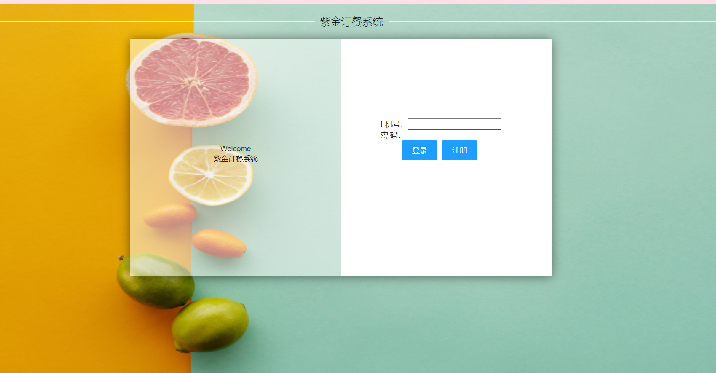The width and height of the screenshot is (716, 373).
Task: Click the 紫金订餐系统 text below Welcome
Action: 236,159
